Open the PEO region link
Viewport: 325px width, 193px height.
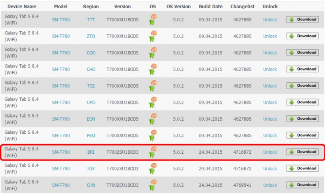click(91, 136)
